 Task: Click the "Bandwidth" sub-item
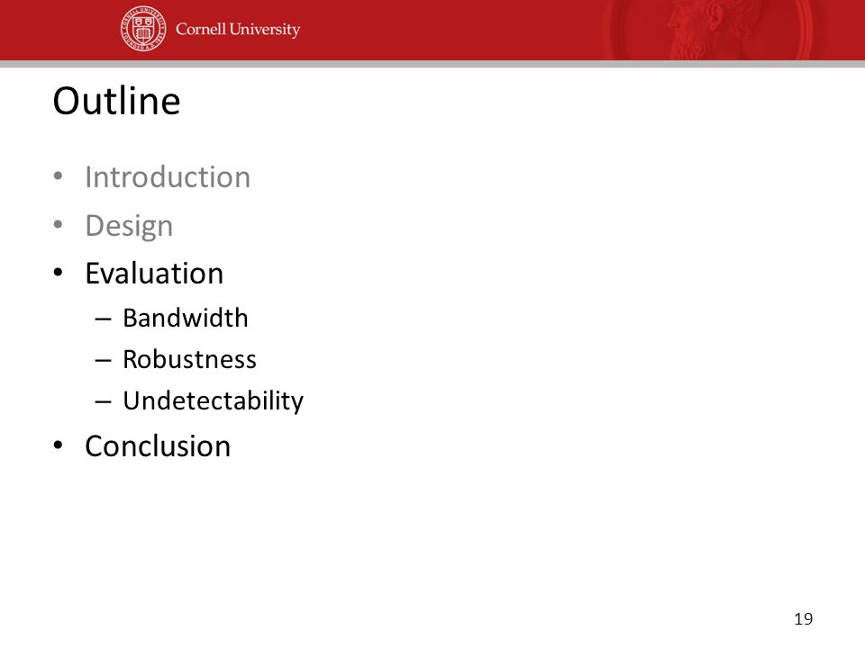pyautogui.click(x=186, y=318)
